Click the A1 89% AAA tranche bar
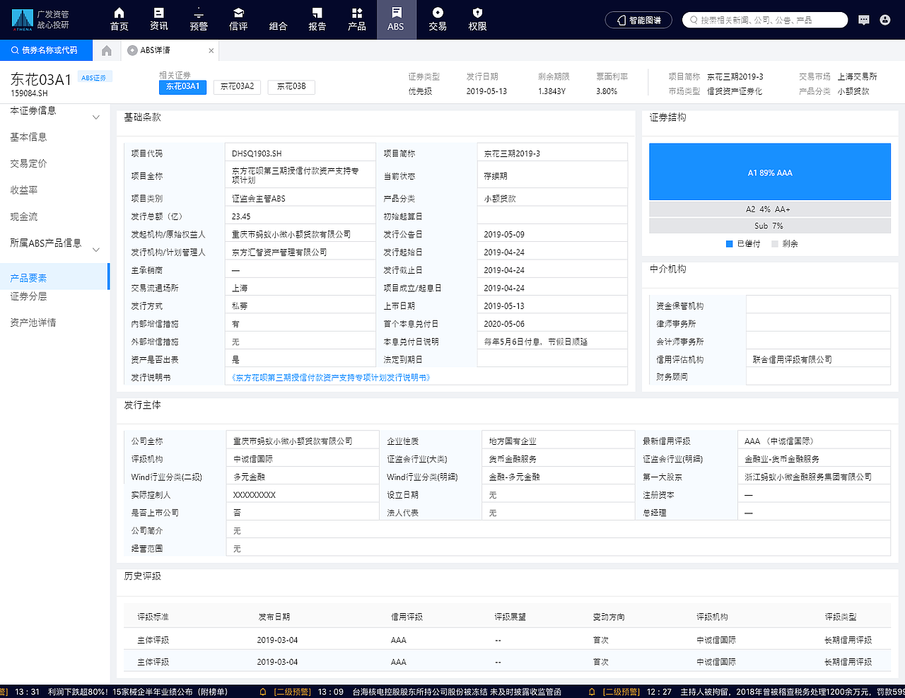This screenshot has height=698, width=905. [770, 173]
